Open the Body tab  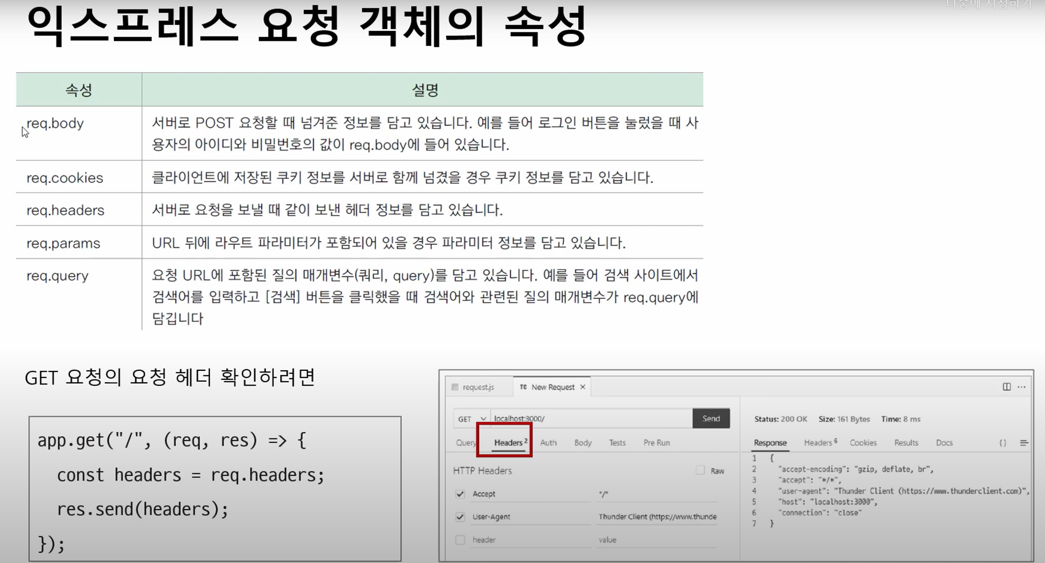(x=583, y=443)
